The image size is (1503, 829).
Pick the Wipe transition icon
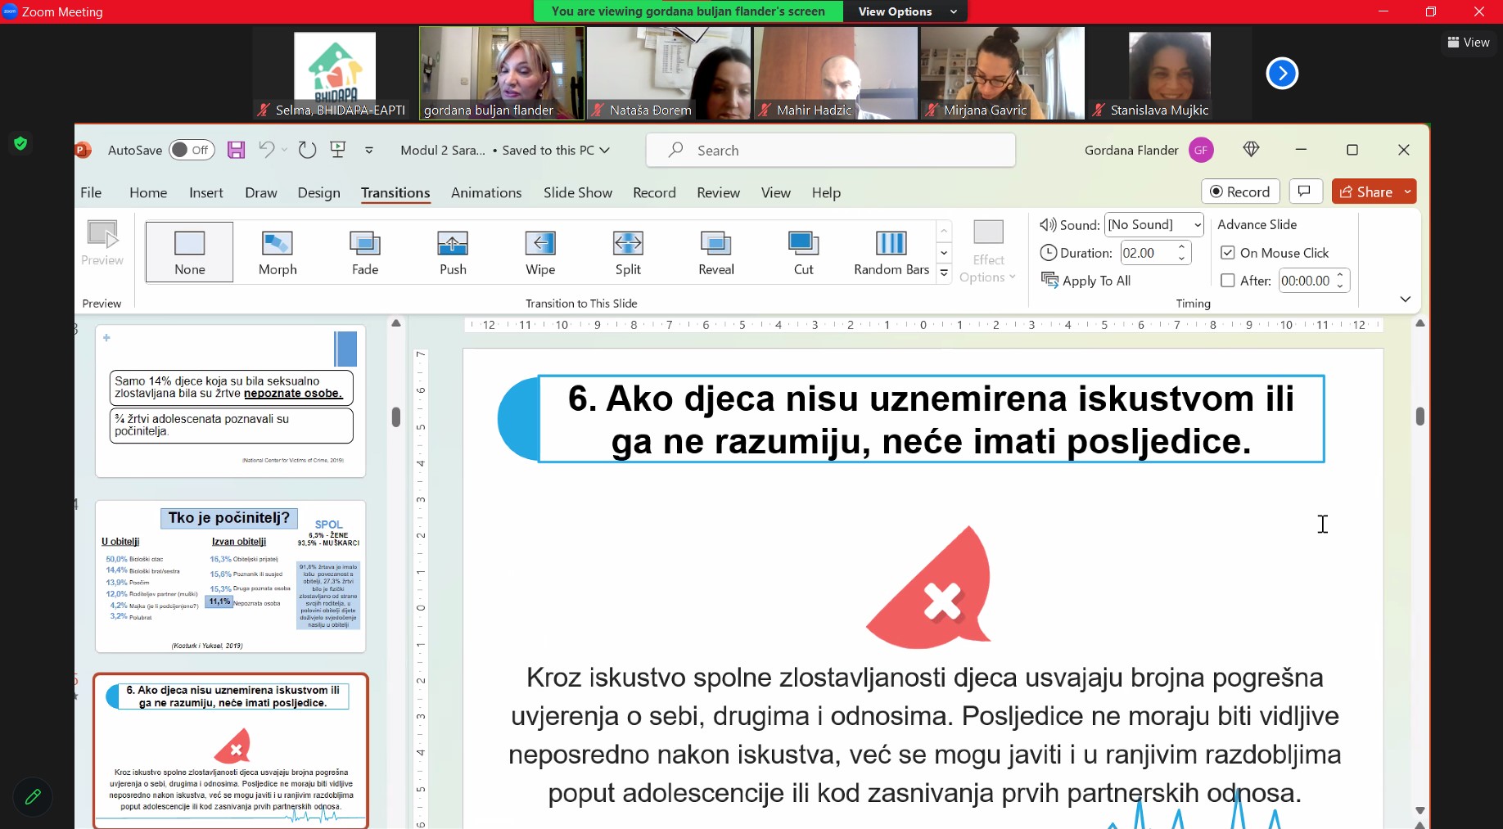[x=540, y=252]
